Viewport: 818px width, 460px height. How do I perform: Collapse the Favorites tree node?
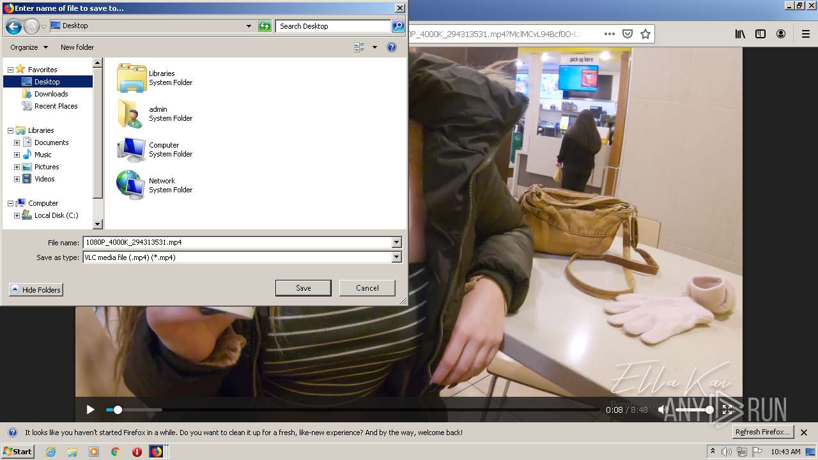[10, 70]
